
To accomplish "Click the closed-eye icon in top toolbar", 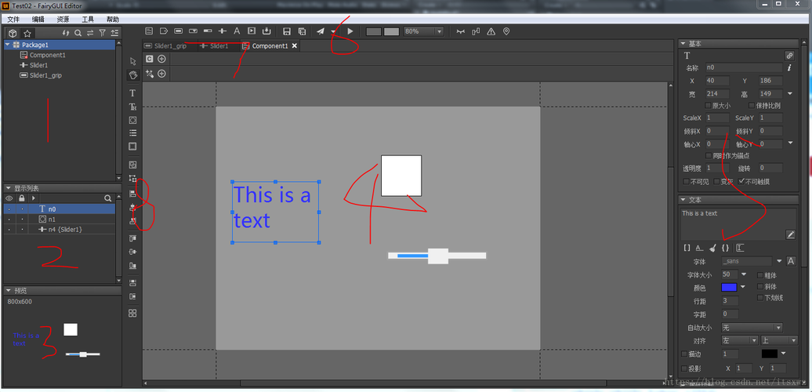I will 460,31.
